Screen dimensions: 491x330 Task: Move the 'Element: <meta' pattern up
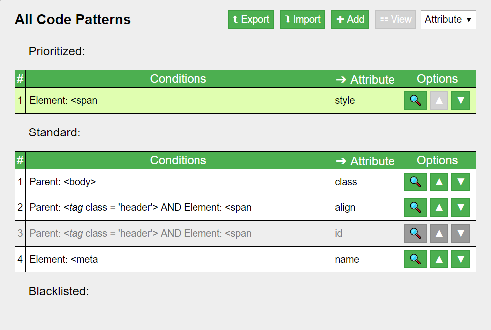[439, 259]
